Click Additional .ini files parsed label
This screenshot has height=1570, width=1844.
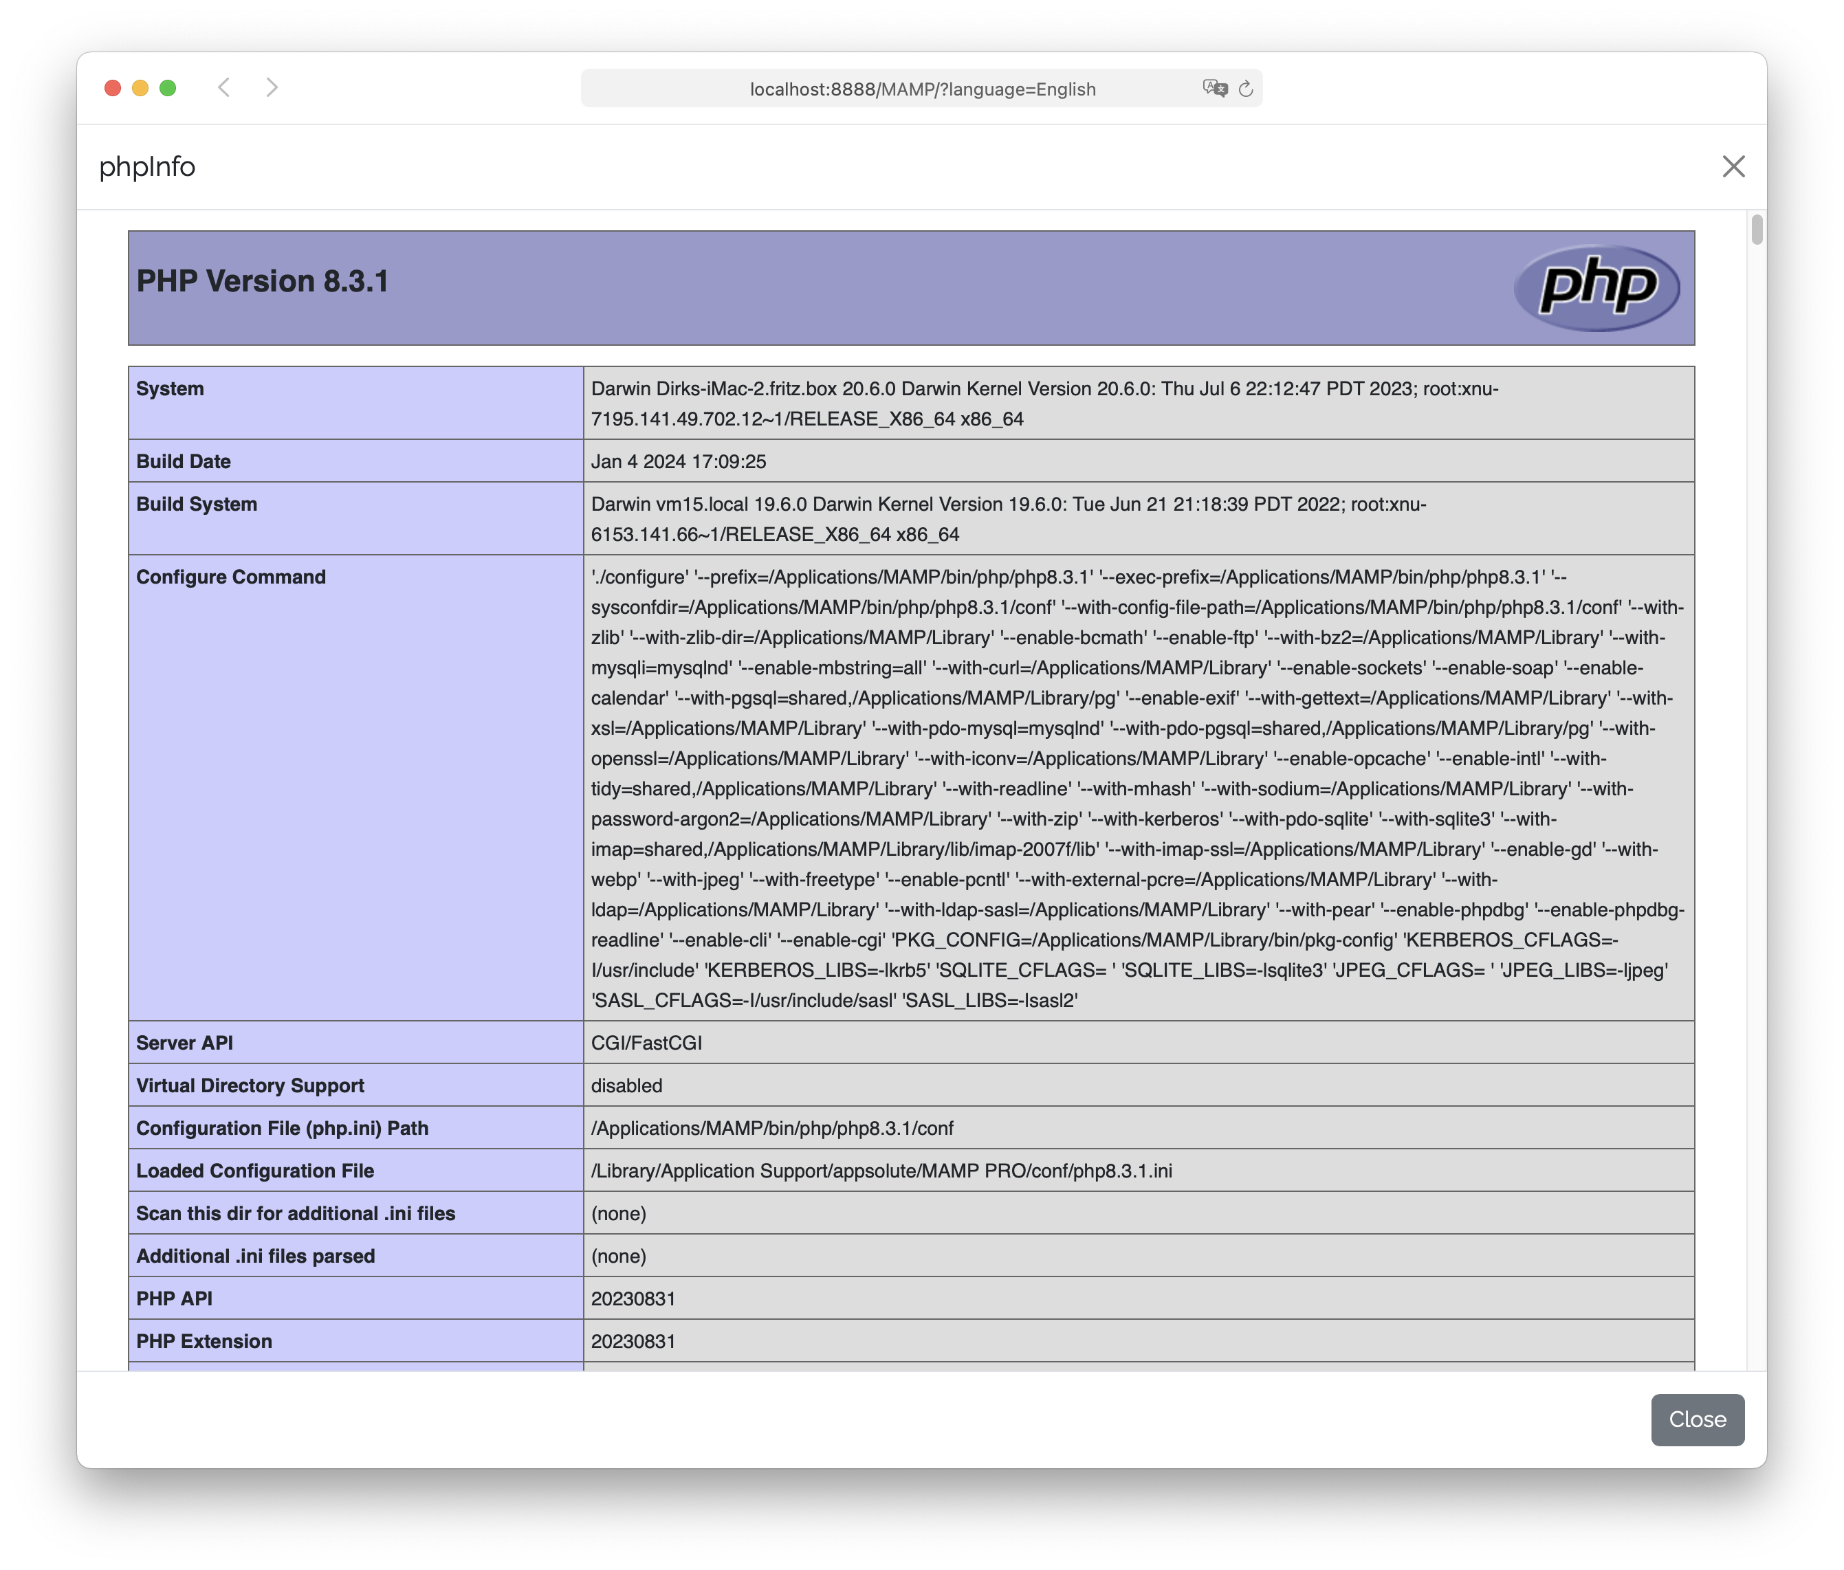[255, 1256]
